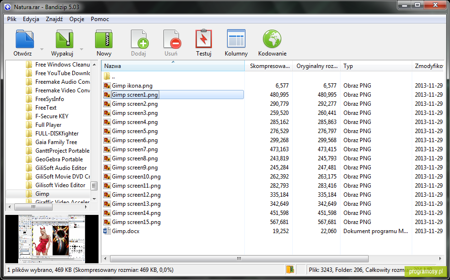
Task: Click the PNG icon of Gimp screen15.png
Action: click(107, 222)
